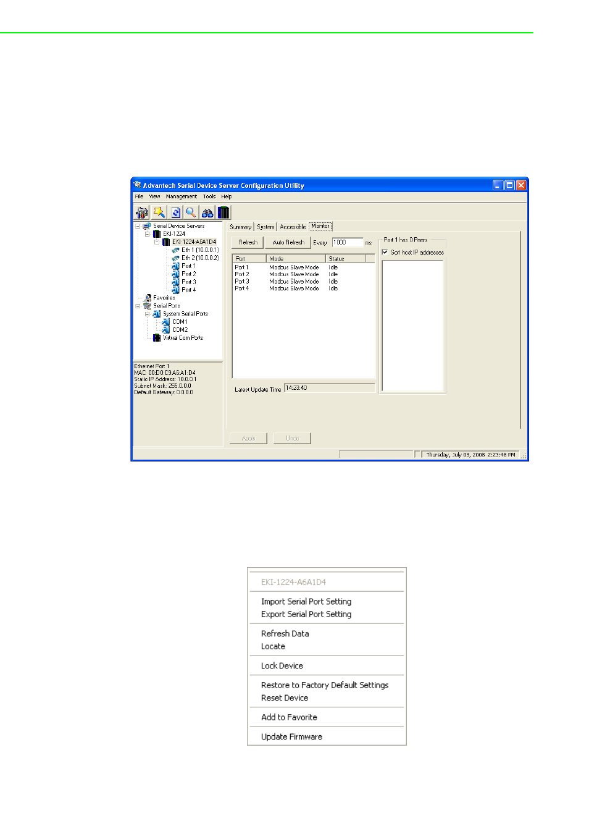589x834 pixels.
Task: Choose Locate in the context menu
Action: pyautogui.click(x=273, y=647)
